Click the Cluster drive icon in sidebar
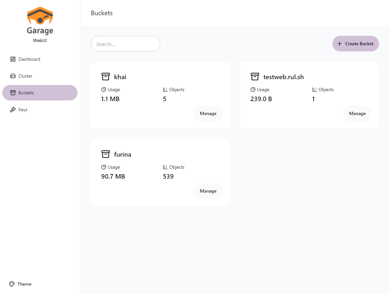The width and height of the screenshot is (389, 294). pos(13,76)
